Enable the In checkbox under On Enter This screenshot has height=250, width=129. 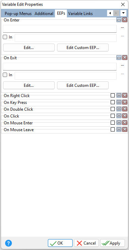tap(5, 37)
